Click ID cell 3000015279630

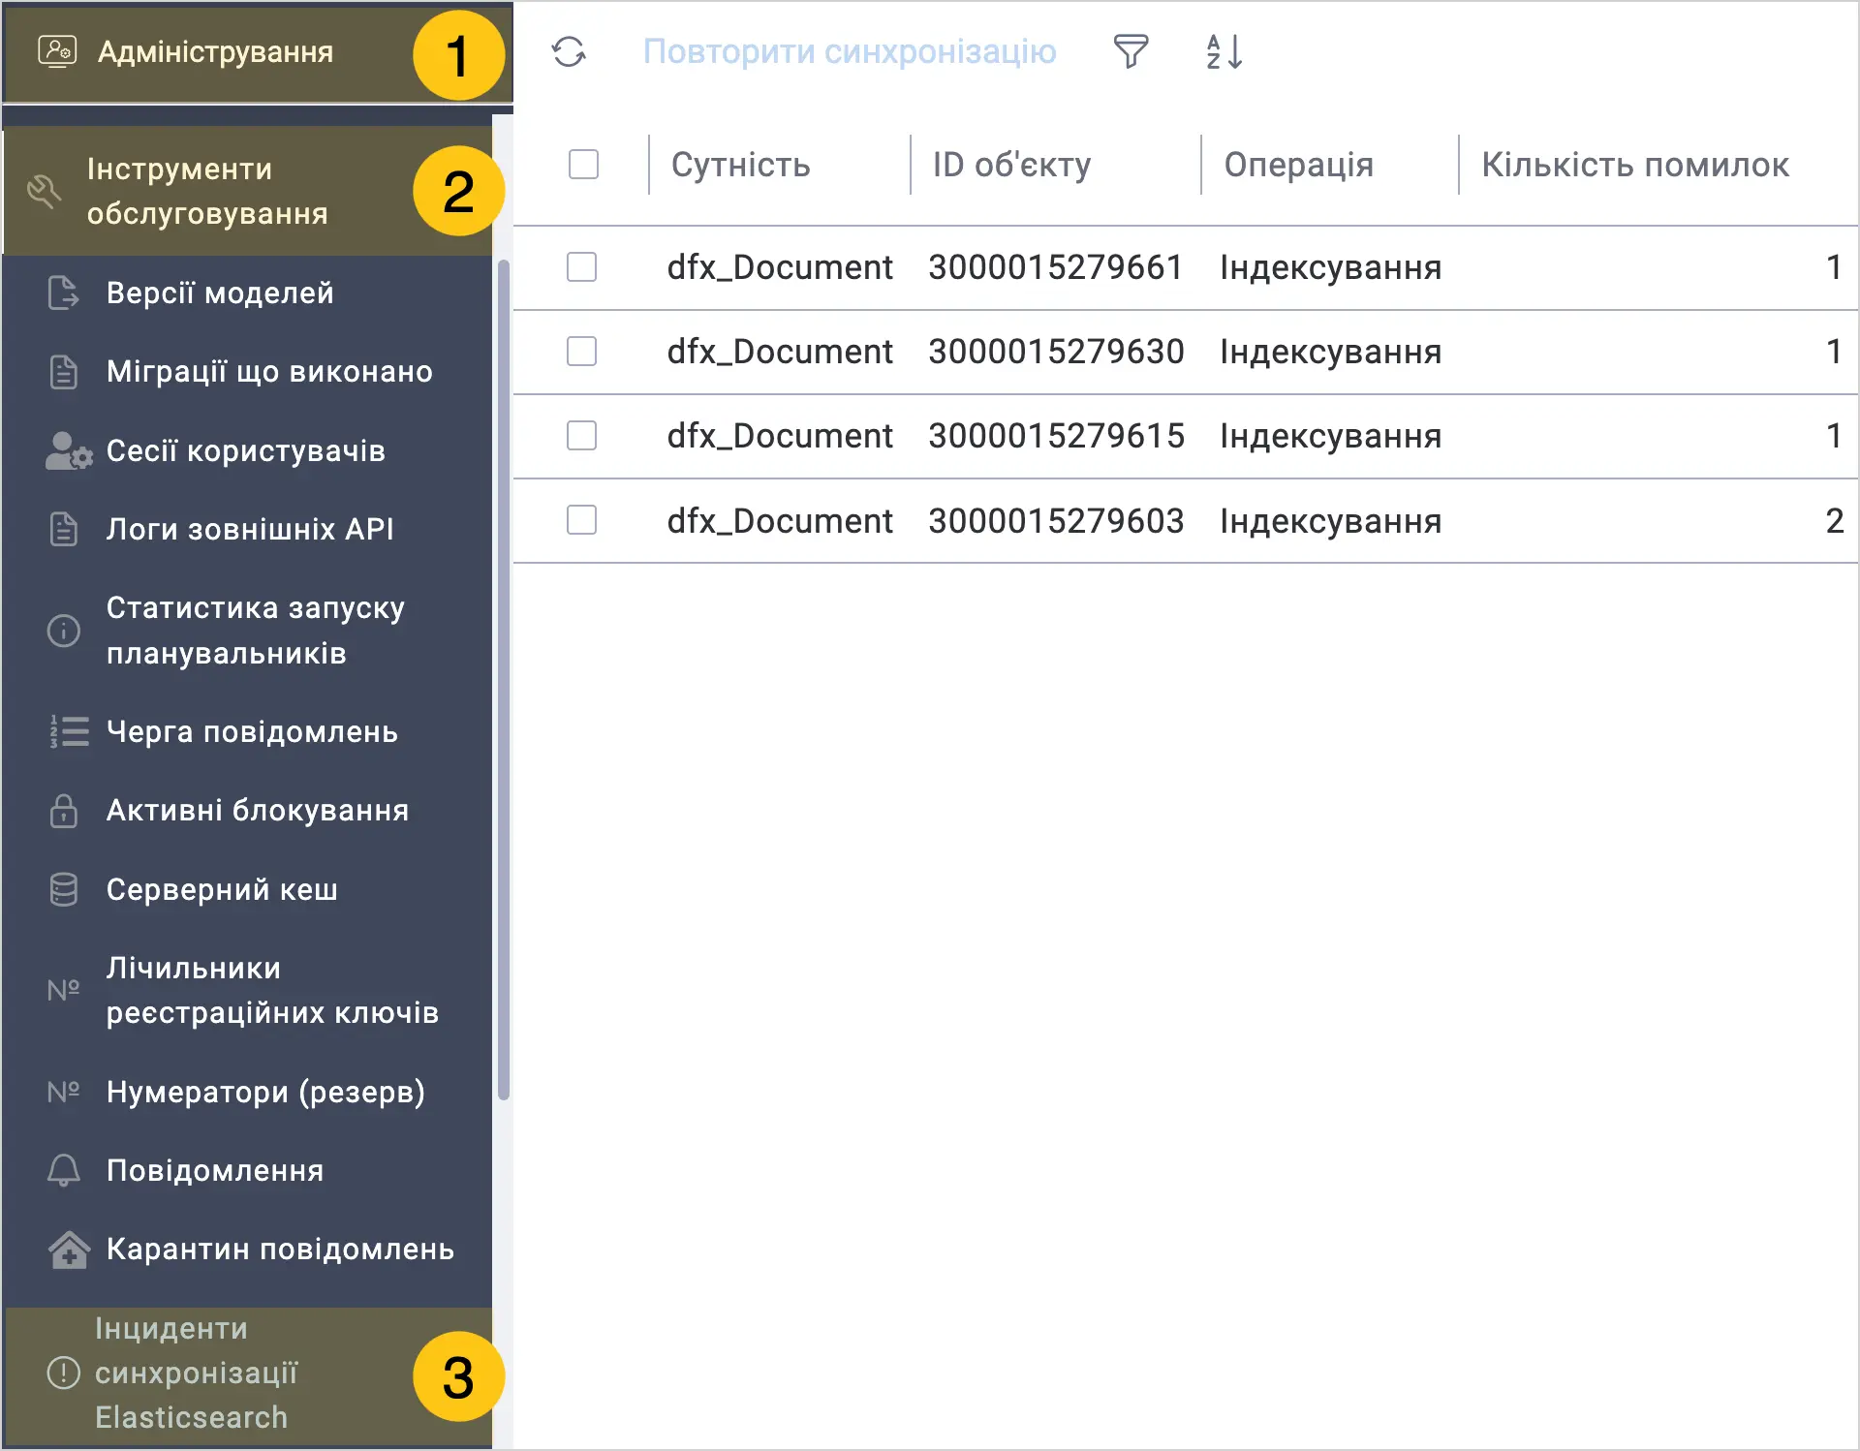[x=1056, y=352]
